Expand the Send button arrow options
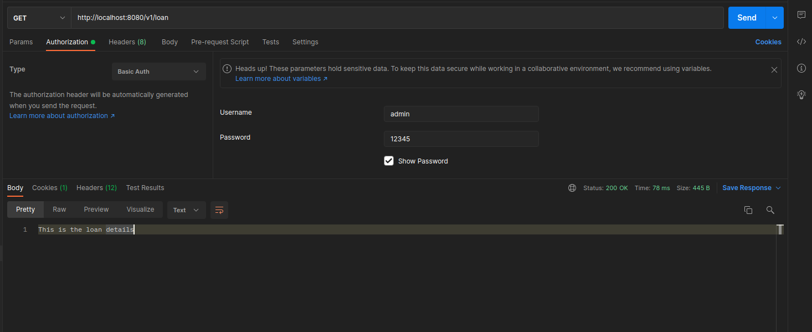Image resolution: width=812 pixels, height=332 pixels. point(774,18)
